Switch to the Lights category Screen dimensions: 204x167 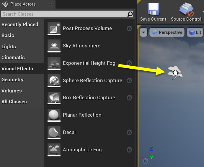tap(9, 47)
